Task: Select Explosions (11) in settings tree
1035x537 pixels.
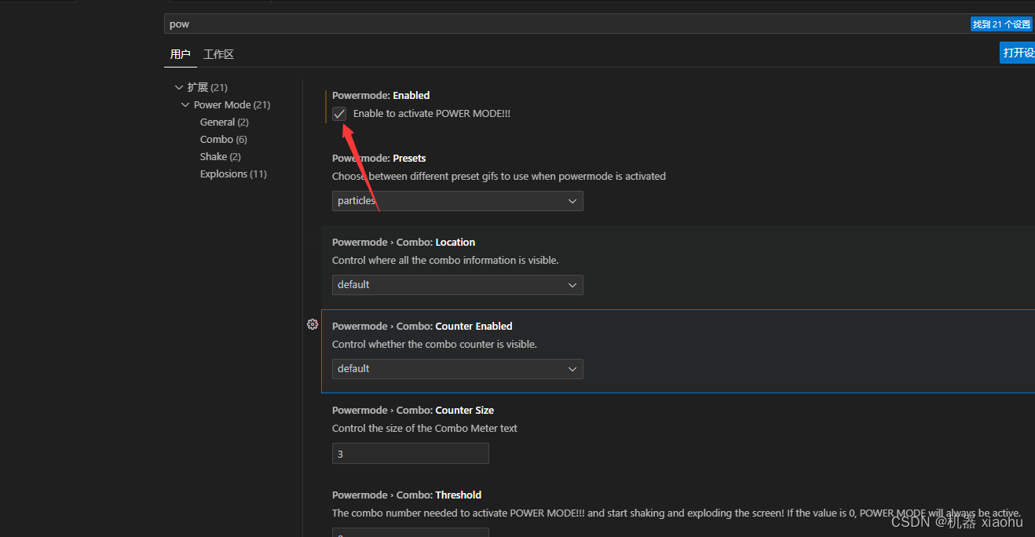Action: pos(233,174)
